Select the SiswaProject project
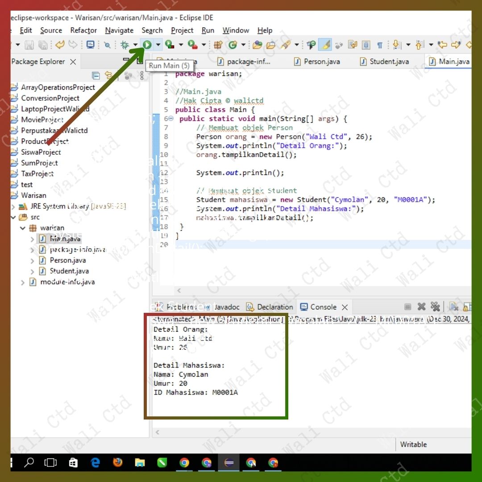 [41, 152]
